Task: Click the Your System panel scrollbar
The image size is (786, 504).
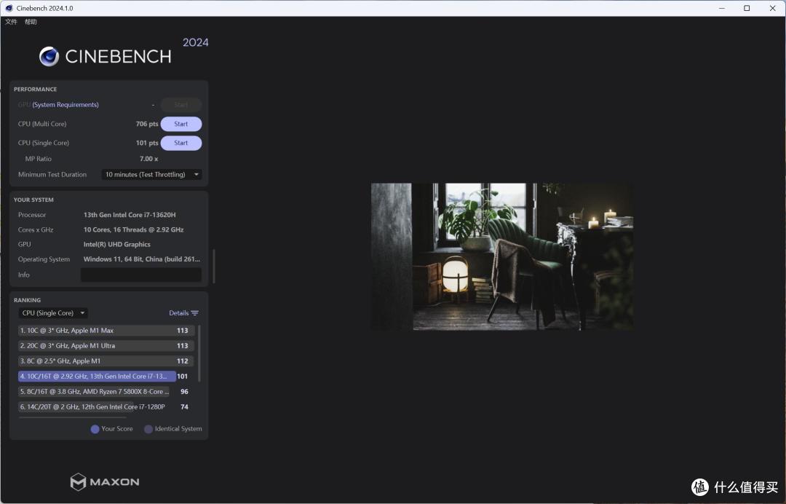Action: pos(214,266)
